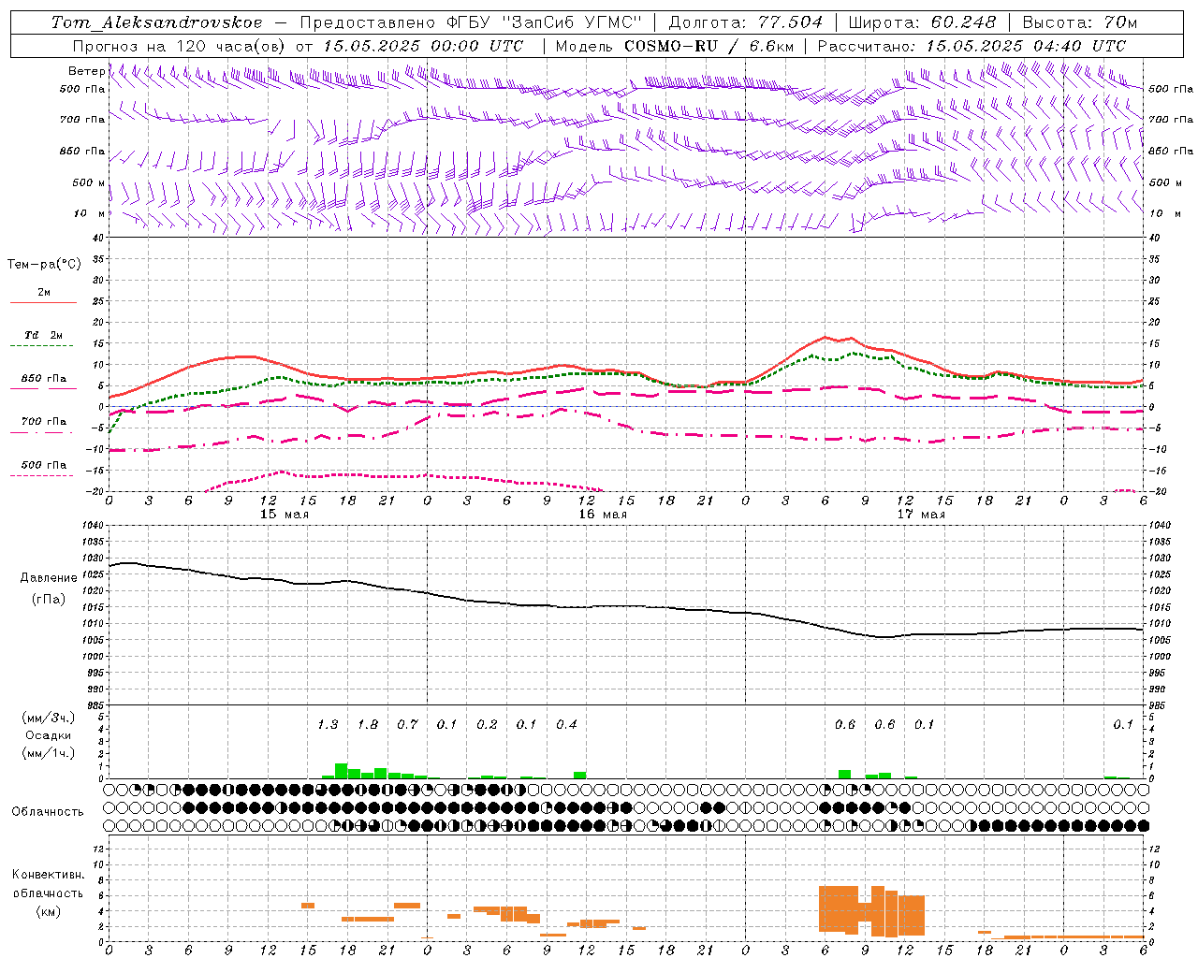Click the 2м temperature legend label
Viewport: 1198px width, 958px height.
click(44, 292)
